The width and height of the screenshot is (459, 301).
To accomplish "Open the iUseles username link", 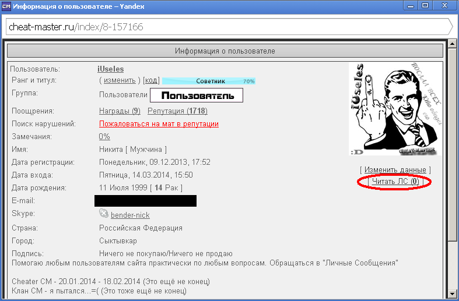I will 110,69.
